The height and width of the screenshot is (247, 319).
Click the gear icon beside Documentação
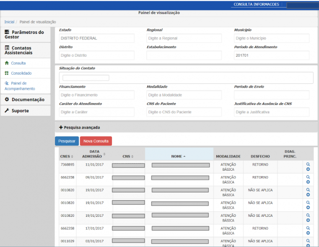pyautogui.click(x=7, y=100)
